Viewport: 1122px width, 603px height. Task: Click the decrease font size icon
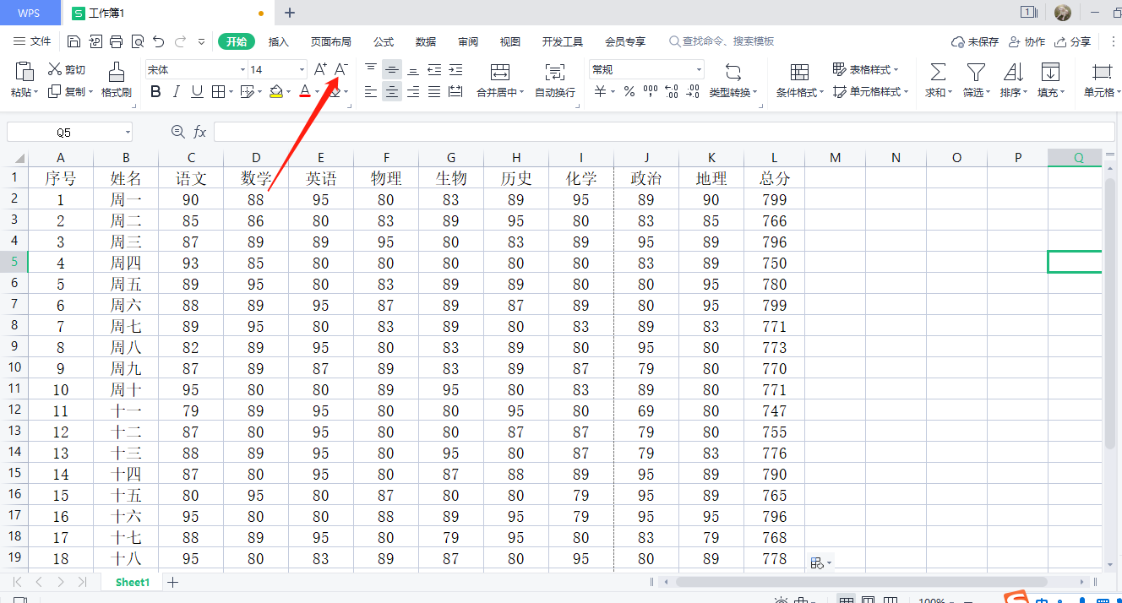pos(340,69)
